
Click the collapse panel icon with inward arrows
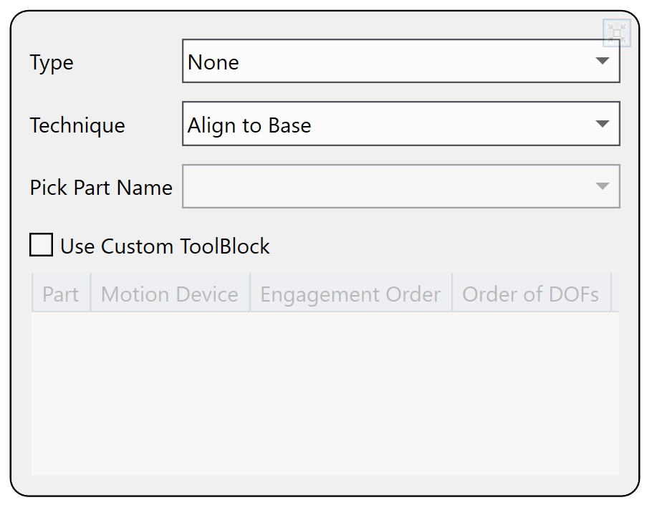tap(616, 33)
